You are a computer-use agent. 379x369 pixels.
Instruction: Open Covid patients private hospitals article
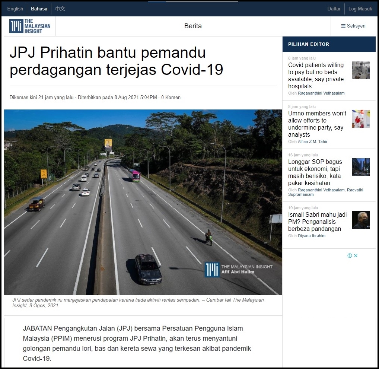(x=316, y=76)
